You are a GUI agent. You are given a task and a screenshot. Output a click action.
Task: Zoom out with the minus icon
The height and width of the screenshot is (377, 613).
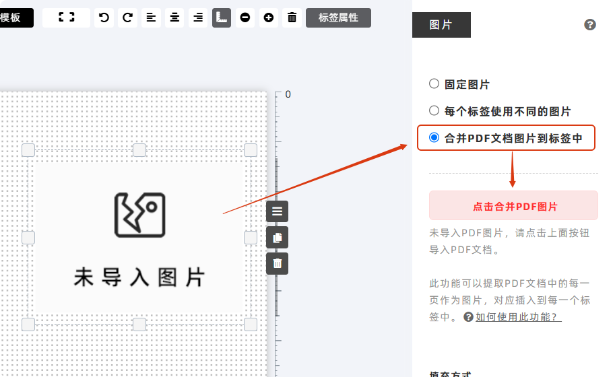[x=245, y=18]
